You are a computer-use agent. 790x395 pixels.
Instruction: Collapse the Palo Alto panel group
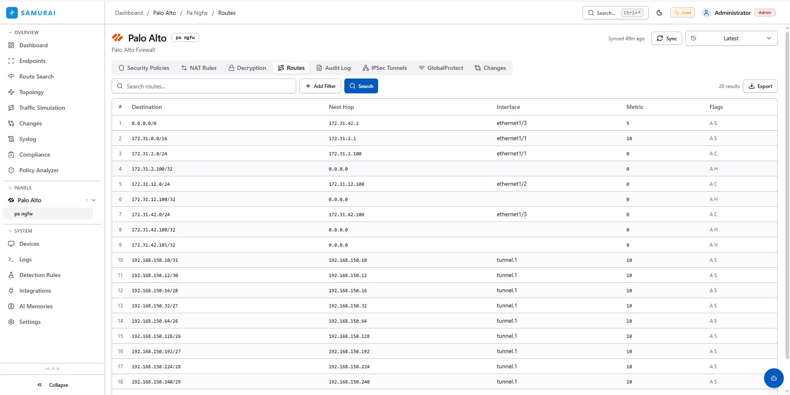point(93,200)
